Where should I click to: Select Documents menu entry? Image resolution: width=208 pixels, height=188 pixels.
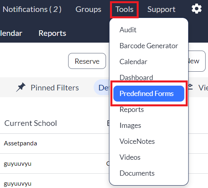[x=137, y=173]
